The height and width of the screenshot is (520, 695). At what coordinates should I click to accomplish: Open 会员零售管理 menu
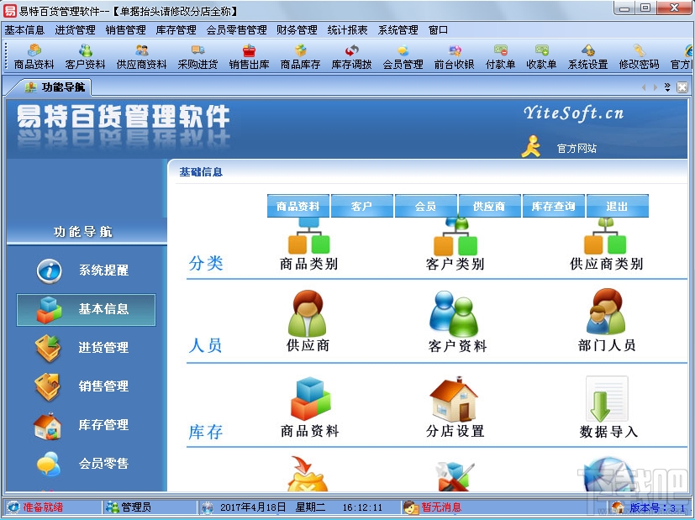click(237, 30)
